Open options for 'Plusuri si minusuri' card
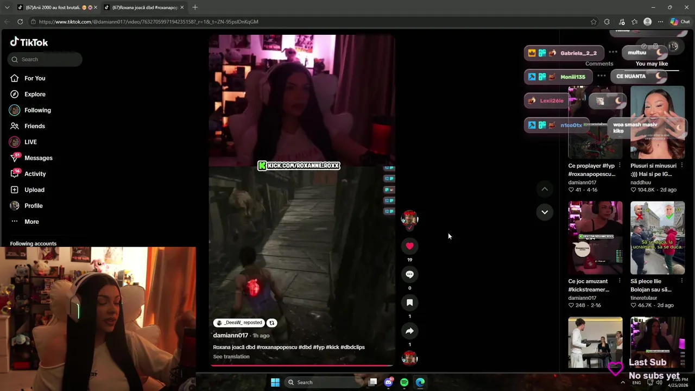Screen dimensions: 695x391 (x=681, y=166)
